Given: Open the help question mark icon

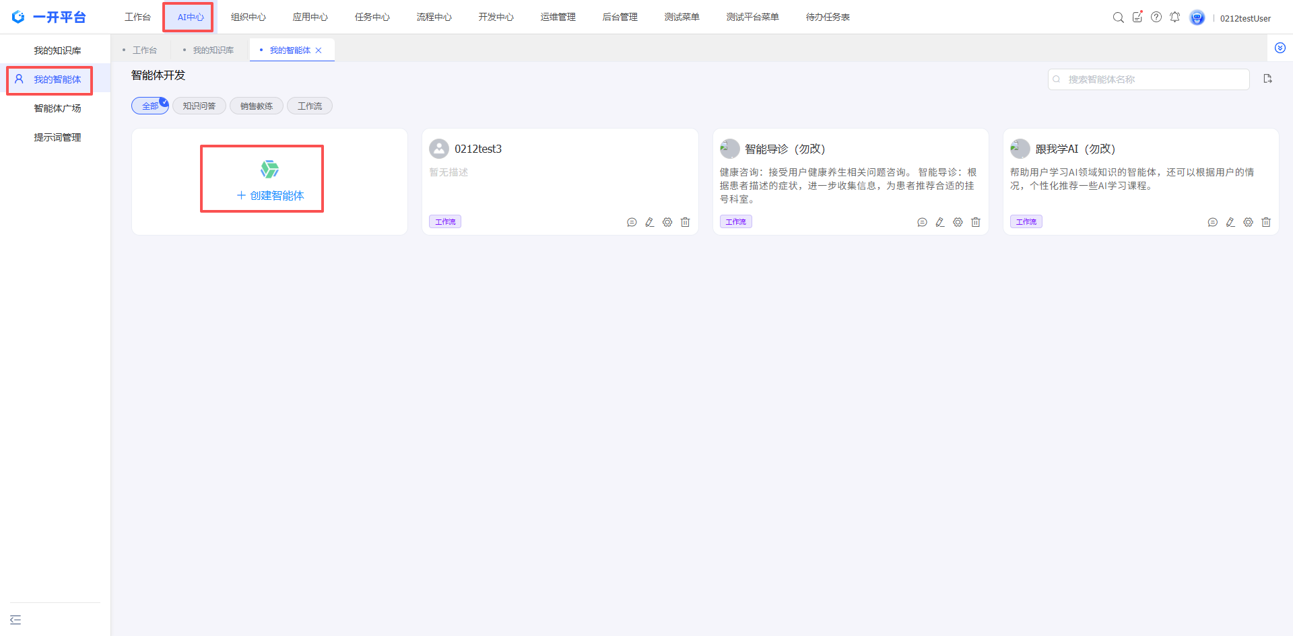Looking at the screenshot, I should pos(1156,17).
